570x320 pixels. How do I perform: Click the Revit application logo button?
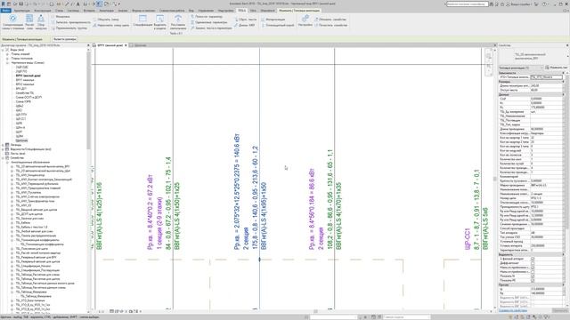(x=4, y=4)
